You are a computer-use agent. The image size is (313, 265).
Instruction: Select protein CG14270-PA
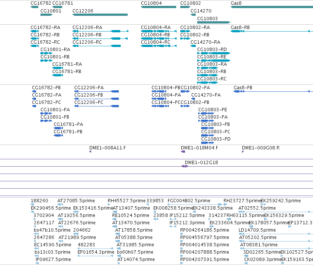point(193,99)
